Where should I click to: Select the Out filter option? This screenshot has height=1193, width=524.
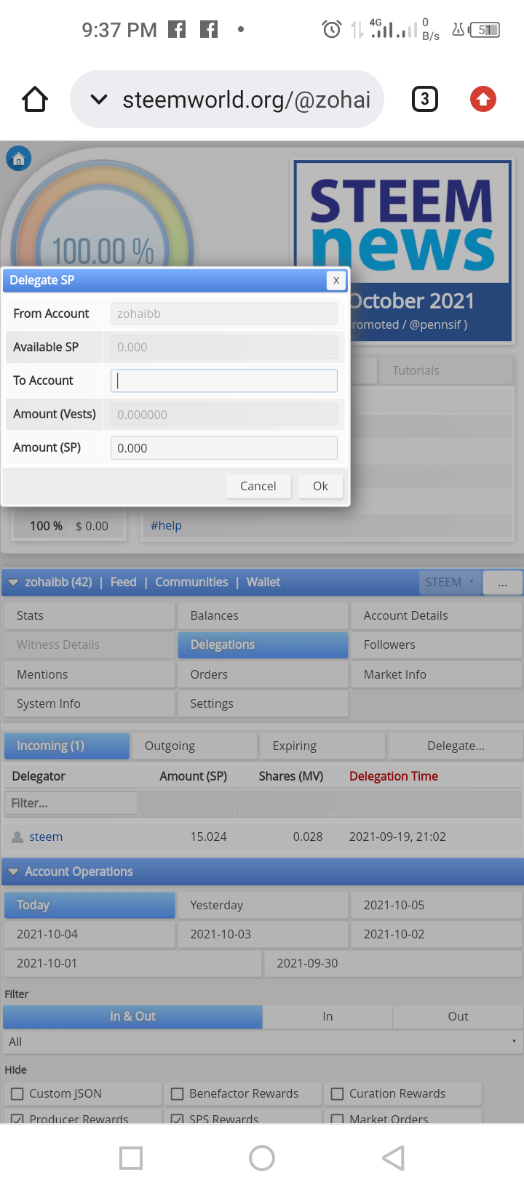click(x=458, y=1017)
